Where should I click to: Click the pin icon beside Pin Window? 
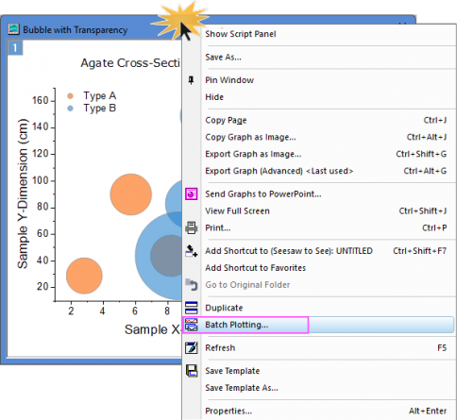point(191,80)
